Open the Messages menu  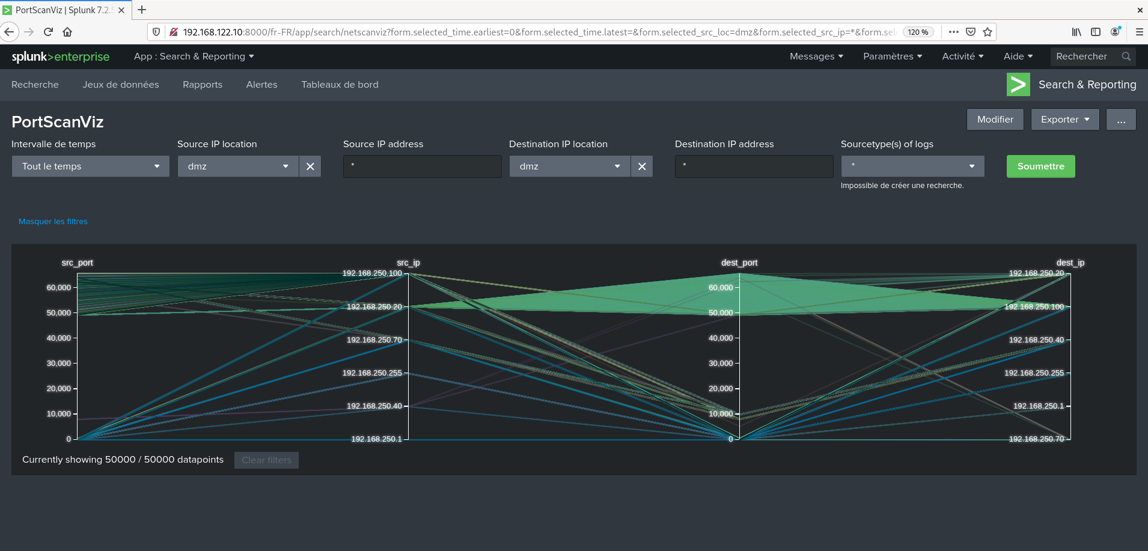(816, 56)
